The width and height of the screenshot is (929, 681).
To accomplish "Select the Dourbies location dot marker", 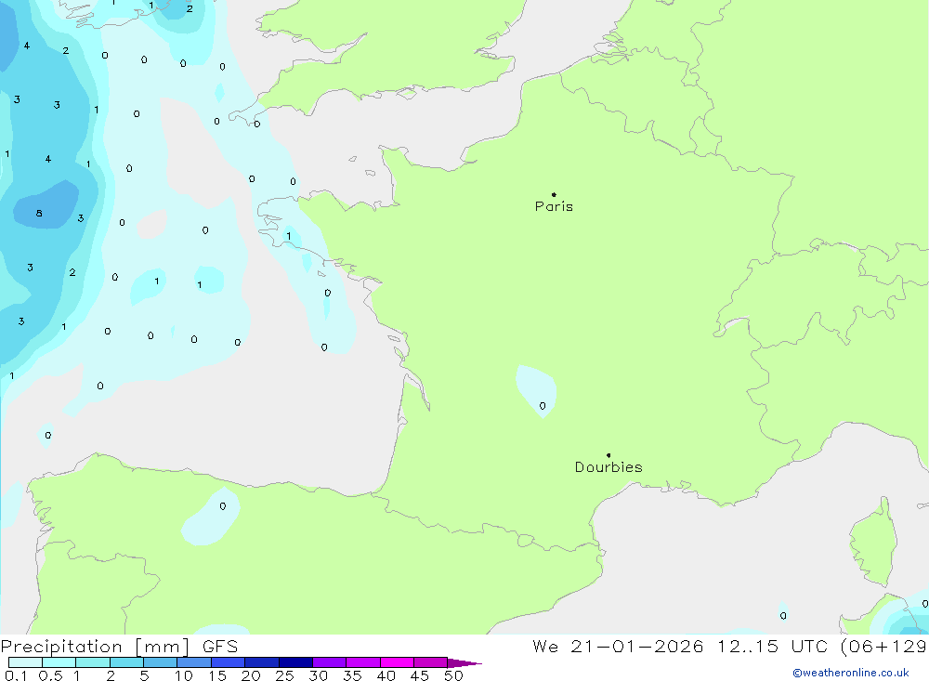I will (608, 455).
